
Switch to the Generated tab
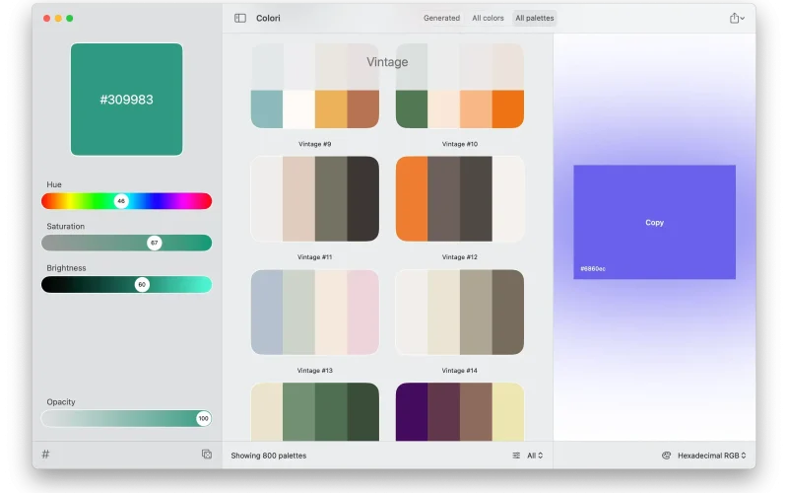coord(441,18)
